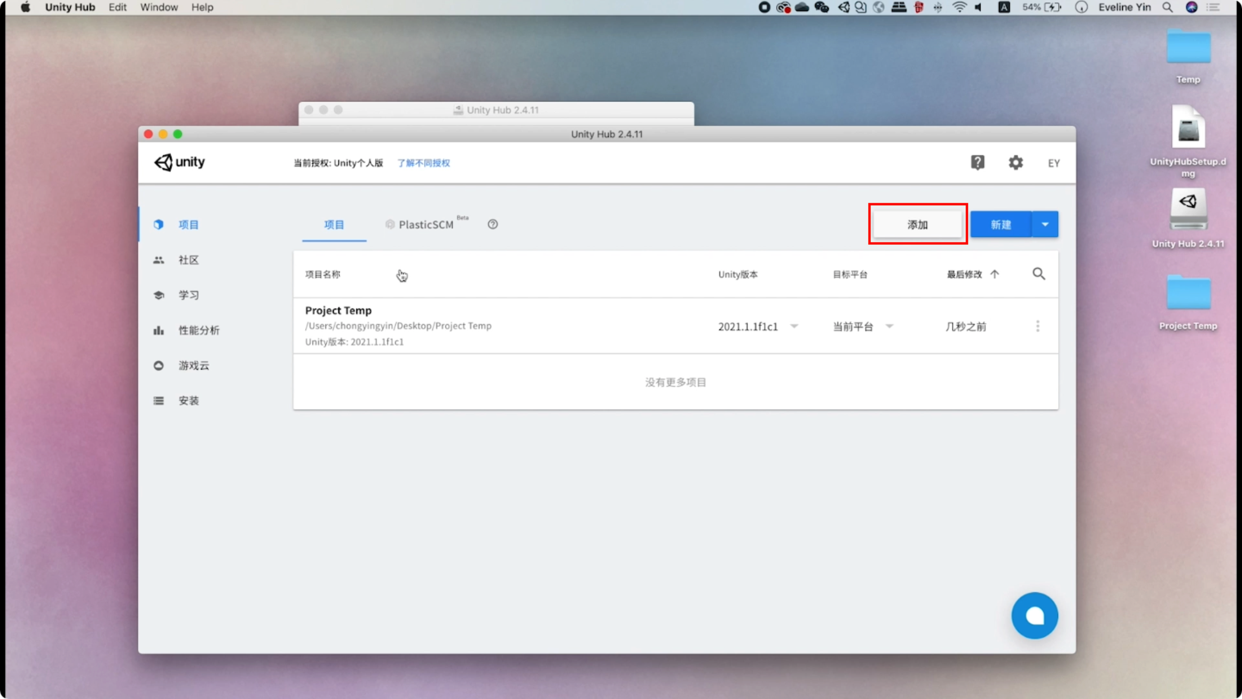1242x699 pixels.
Task: Expand 新建 button dropdown arrow
Action: pos(1045,225)
